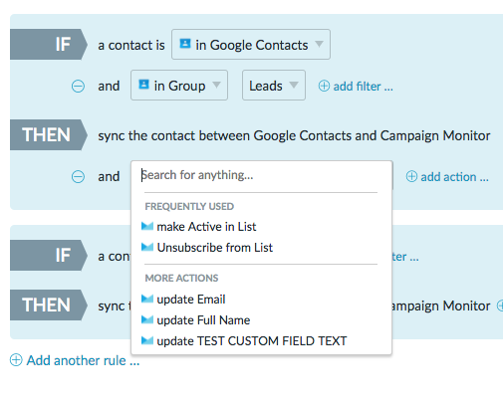Focus the 'Search for anything...' field
503x407 pixels.
click(x=261, y=175)
